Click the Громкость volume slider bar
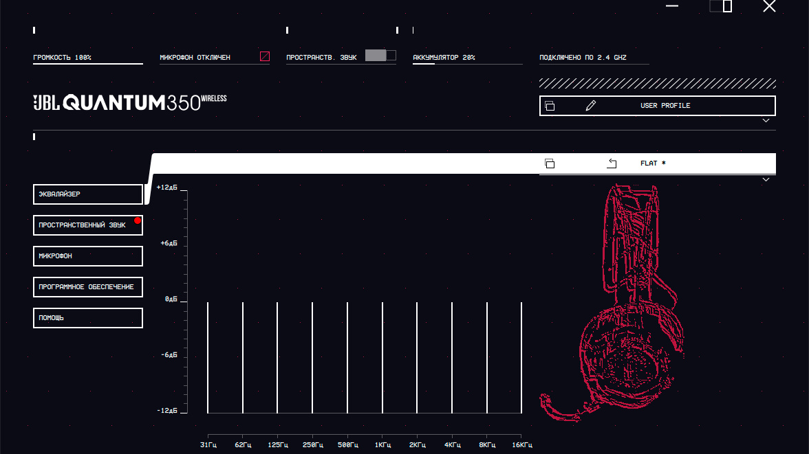Image resolution: width=809 pixels, height=454 pixels. pyautogui.click(x=87, y=63)
